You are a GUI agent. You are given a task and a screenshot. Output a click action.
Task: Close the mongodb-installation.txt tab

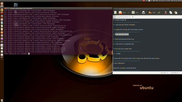click(x=133, y=17)
